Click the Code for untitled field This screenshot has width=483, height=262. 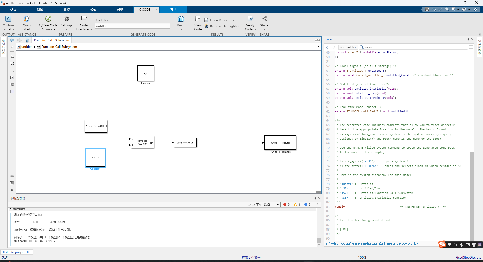[133, 26]
